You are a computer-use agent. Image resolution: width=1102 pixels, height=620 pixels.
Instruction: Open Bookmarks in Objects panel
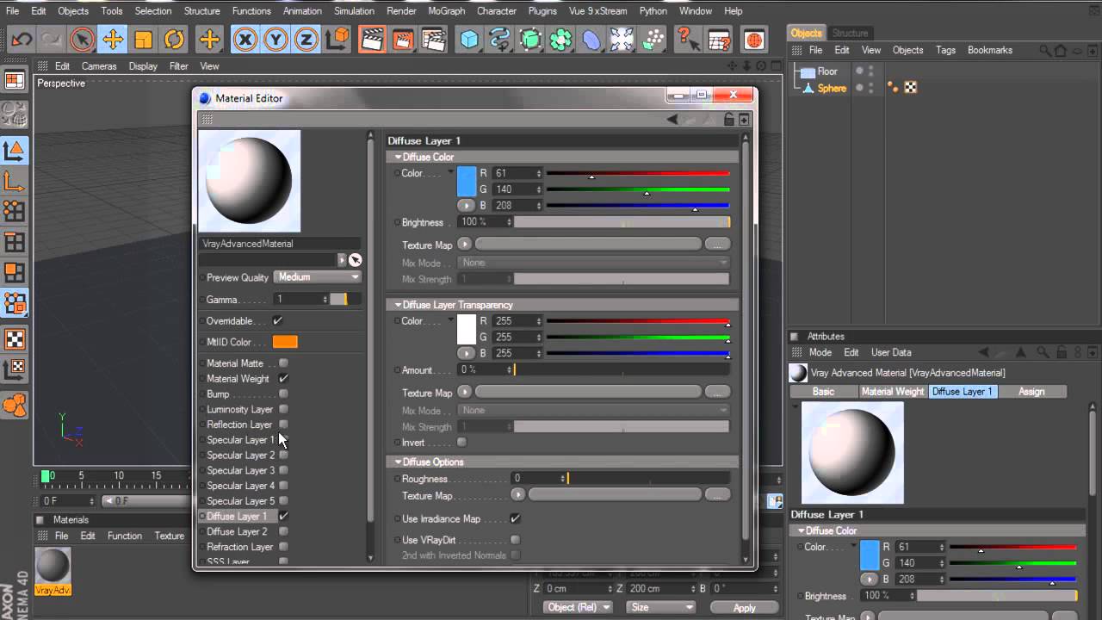tap(990, 50)
